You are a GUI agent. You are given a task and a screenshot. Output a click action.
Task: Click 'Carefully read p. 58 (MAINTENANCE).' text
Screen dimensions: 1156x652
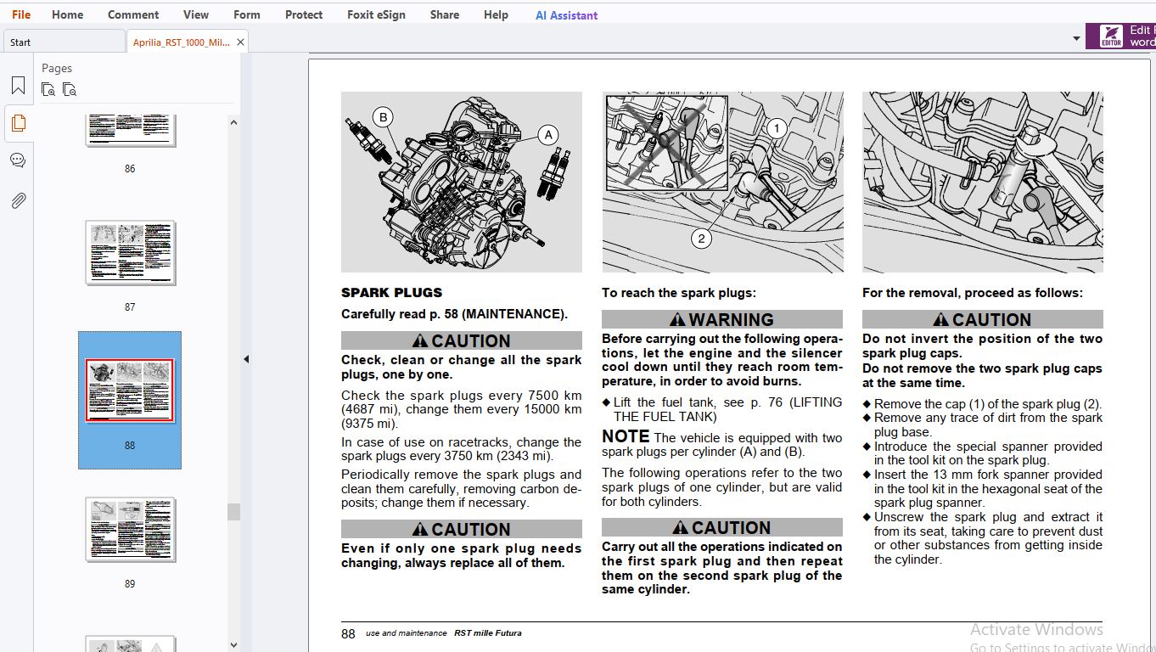click(454, 314)
